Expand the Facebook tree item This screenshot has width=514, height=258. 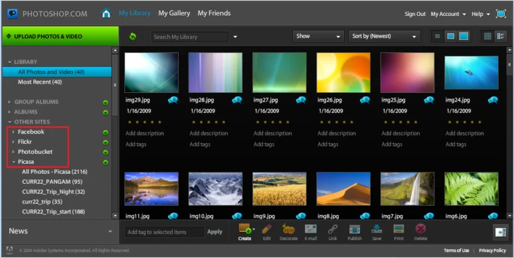tap(13, 132)
